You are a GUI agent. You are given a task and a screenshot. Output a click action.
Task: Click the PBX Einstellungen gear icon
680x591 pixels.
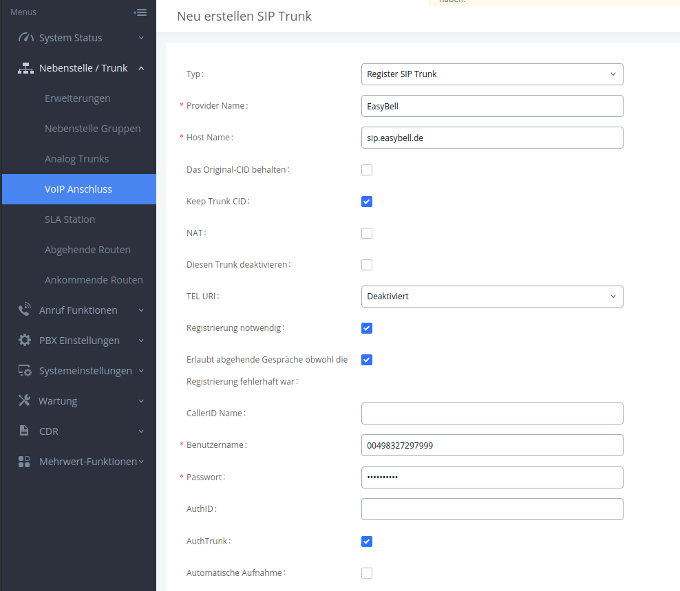pos(25,341)
